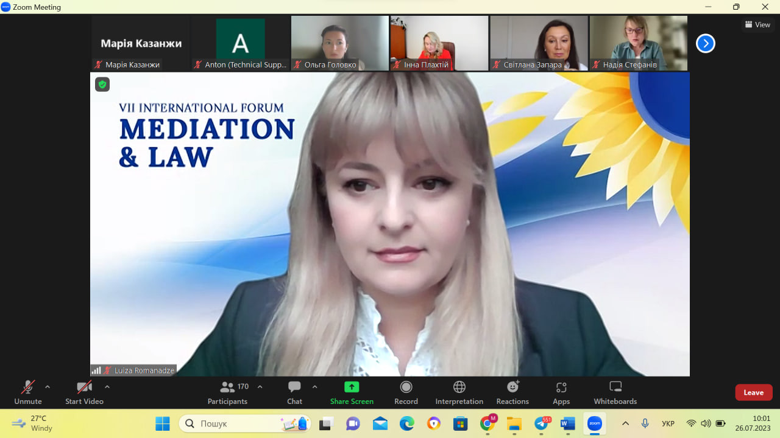This screenshot has height=438, width=780.
Task: Expand the participants options arrow
Action: point(260,387)
